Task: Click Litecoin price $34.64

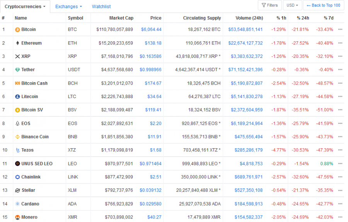Action: click(x=154, y=97)
